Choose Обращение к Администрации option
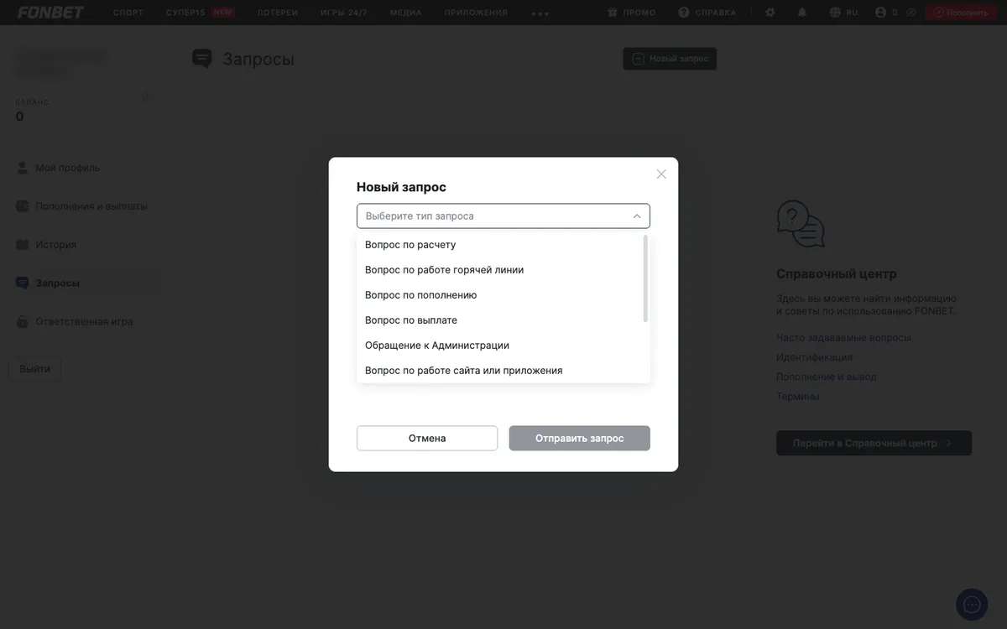 (x=500, y=346)
